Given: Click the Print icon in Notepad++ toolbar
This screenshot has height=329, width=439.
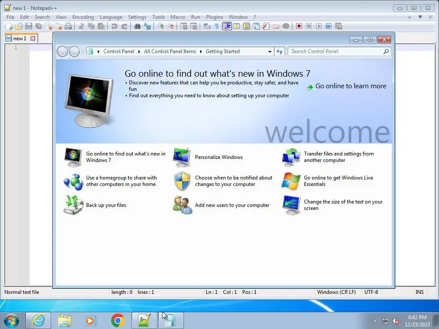Looking at the screenshot, I should pyautogui.click(x=68, y=26).
